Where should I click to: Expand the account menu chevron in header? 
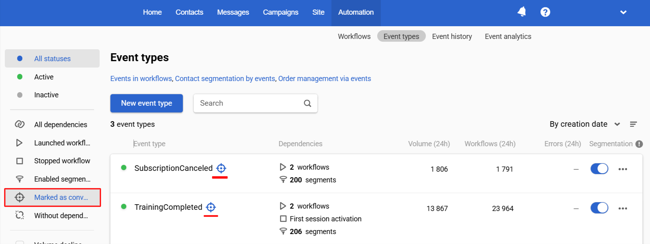pos(623,12)
